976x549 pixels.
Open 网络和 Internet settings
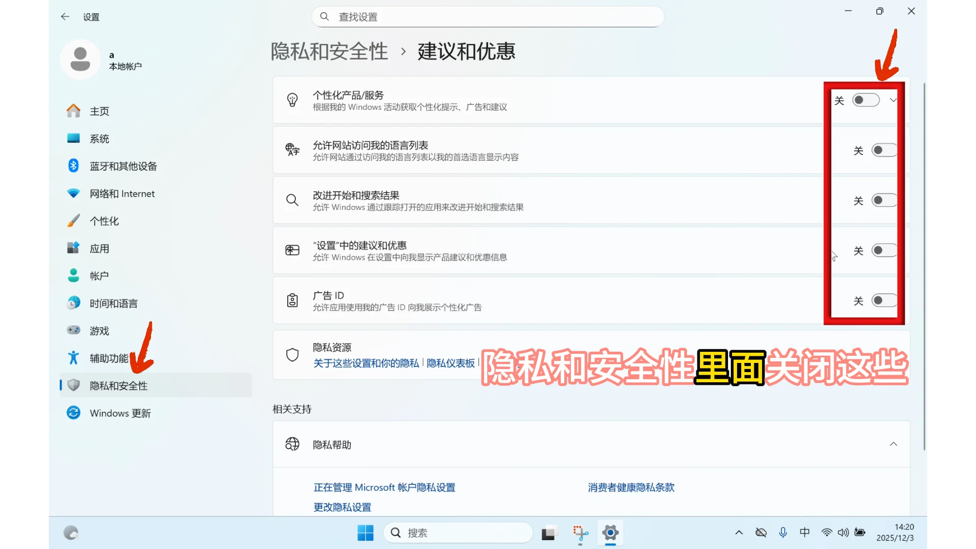[x=123, y=193]
